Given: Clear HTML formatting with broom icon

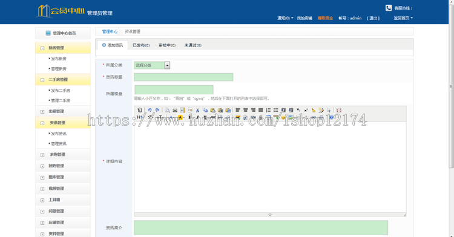Looking at the screenshot, I should click(314, 110).
